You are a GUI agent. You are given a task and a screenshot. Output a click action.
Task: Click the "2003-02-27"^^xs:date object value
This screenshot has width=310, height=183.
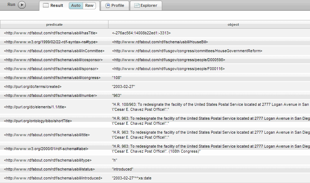point(131,178)
